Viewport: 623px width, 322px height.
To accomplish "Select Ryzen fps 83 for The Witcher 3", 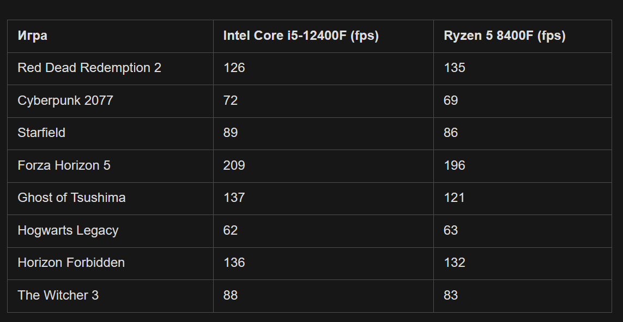I will click(x=451, y=295).
